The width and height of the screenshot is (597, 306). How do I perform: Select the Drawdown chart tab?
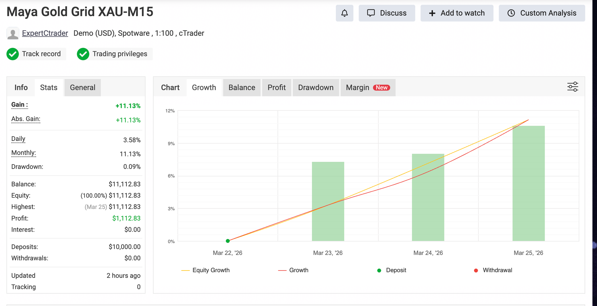tap(316, 87)
